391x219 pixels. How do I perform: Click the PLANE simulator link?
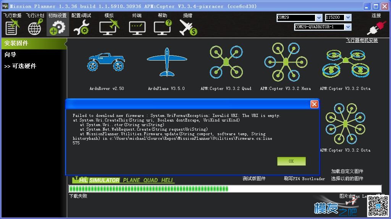(131, 180)
